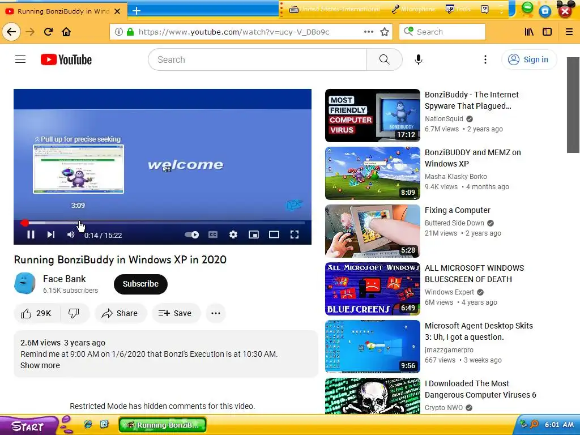The height and width of the screenshot is (435, 580).
Task: Click the Sign in button
Action: tap(529, 59)
